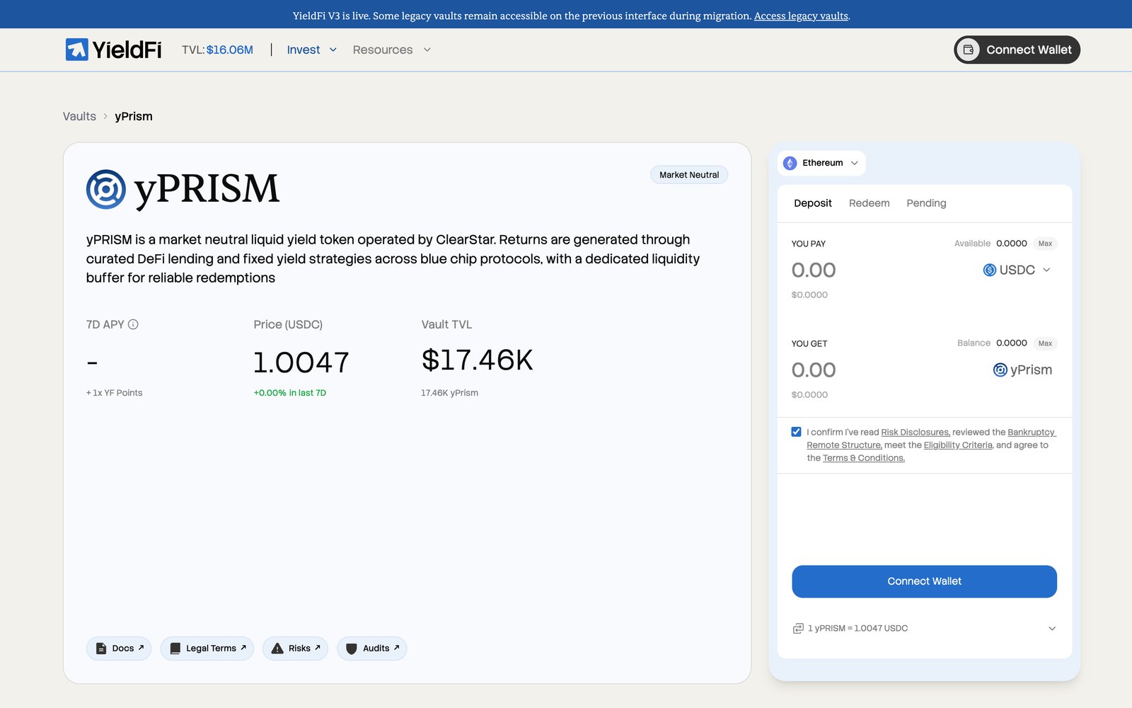Click the You Pay amount input field
This screenshot has width=1132, height=708.
(814, 270)
